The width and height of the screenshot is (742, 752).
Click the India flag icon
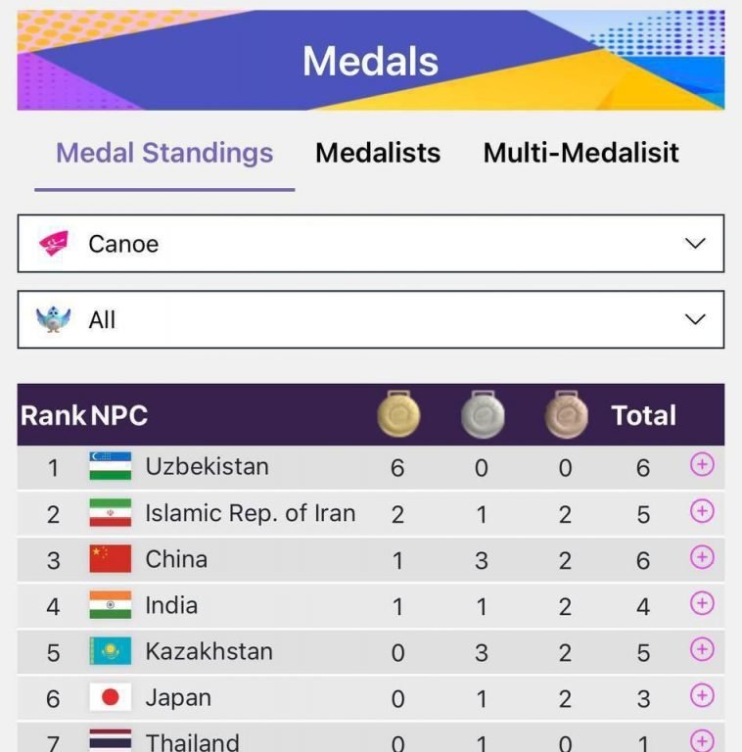point(110,605)
